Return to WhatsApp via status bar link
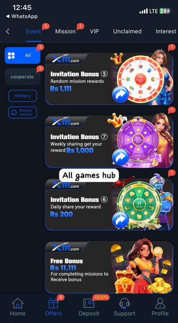 (22, 16)
